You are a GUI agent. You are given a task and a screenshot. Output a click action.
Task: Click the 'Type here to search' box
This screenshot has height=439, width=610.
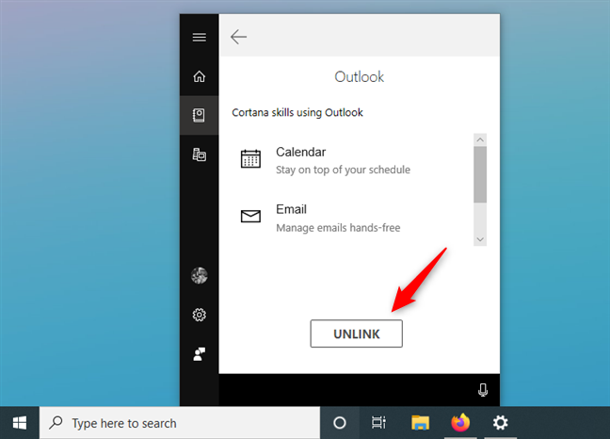[180, 423]
